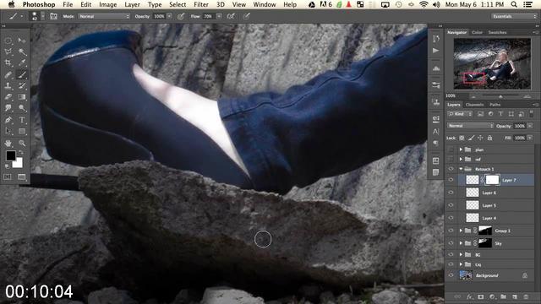Switch to the Swatches tab

pyautogui.click(x=497, y=32)
